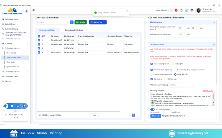222x138 pixels.
Task: Open the settings gear icon in header
Action: point(192,10)
